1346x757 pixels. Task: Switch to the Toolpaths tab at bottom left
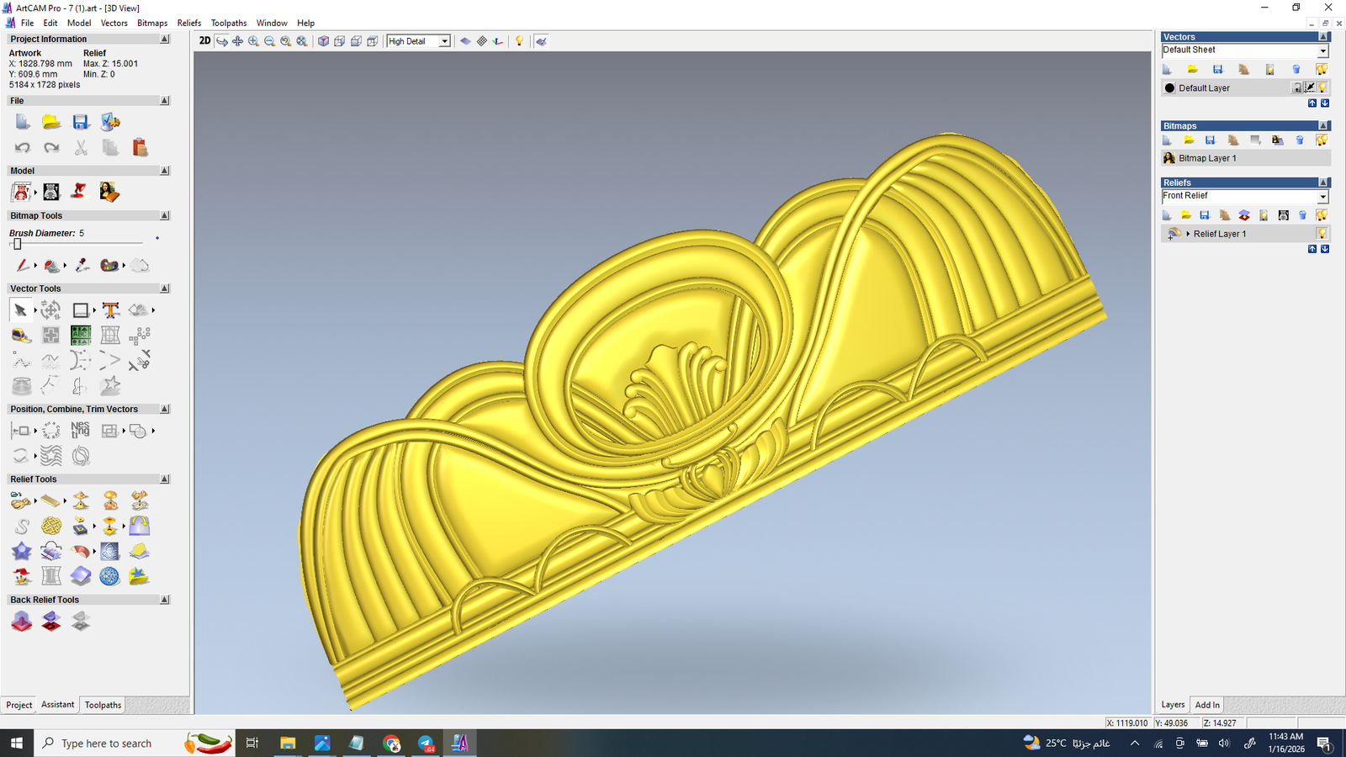pyautogui.click(x=103, y=705)
